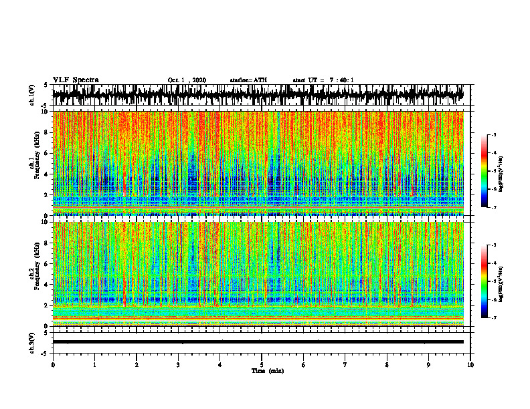The image size is (530, 409).
Task: Click the -3 label on ch.1 color scale
Action: [x=493, y=135]
